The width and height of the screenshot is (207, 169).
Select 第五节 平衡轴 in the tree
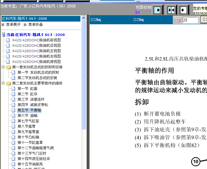tap(29, 110)
